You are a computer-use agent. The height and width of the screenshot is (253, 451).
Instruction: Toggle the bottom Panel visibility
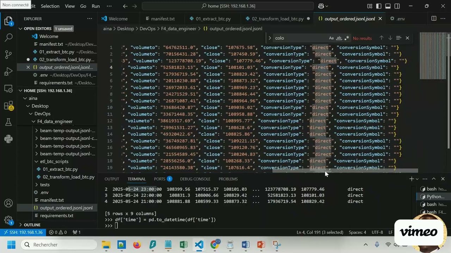coord(388,6)
